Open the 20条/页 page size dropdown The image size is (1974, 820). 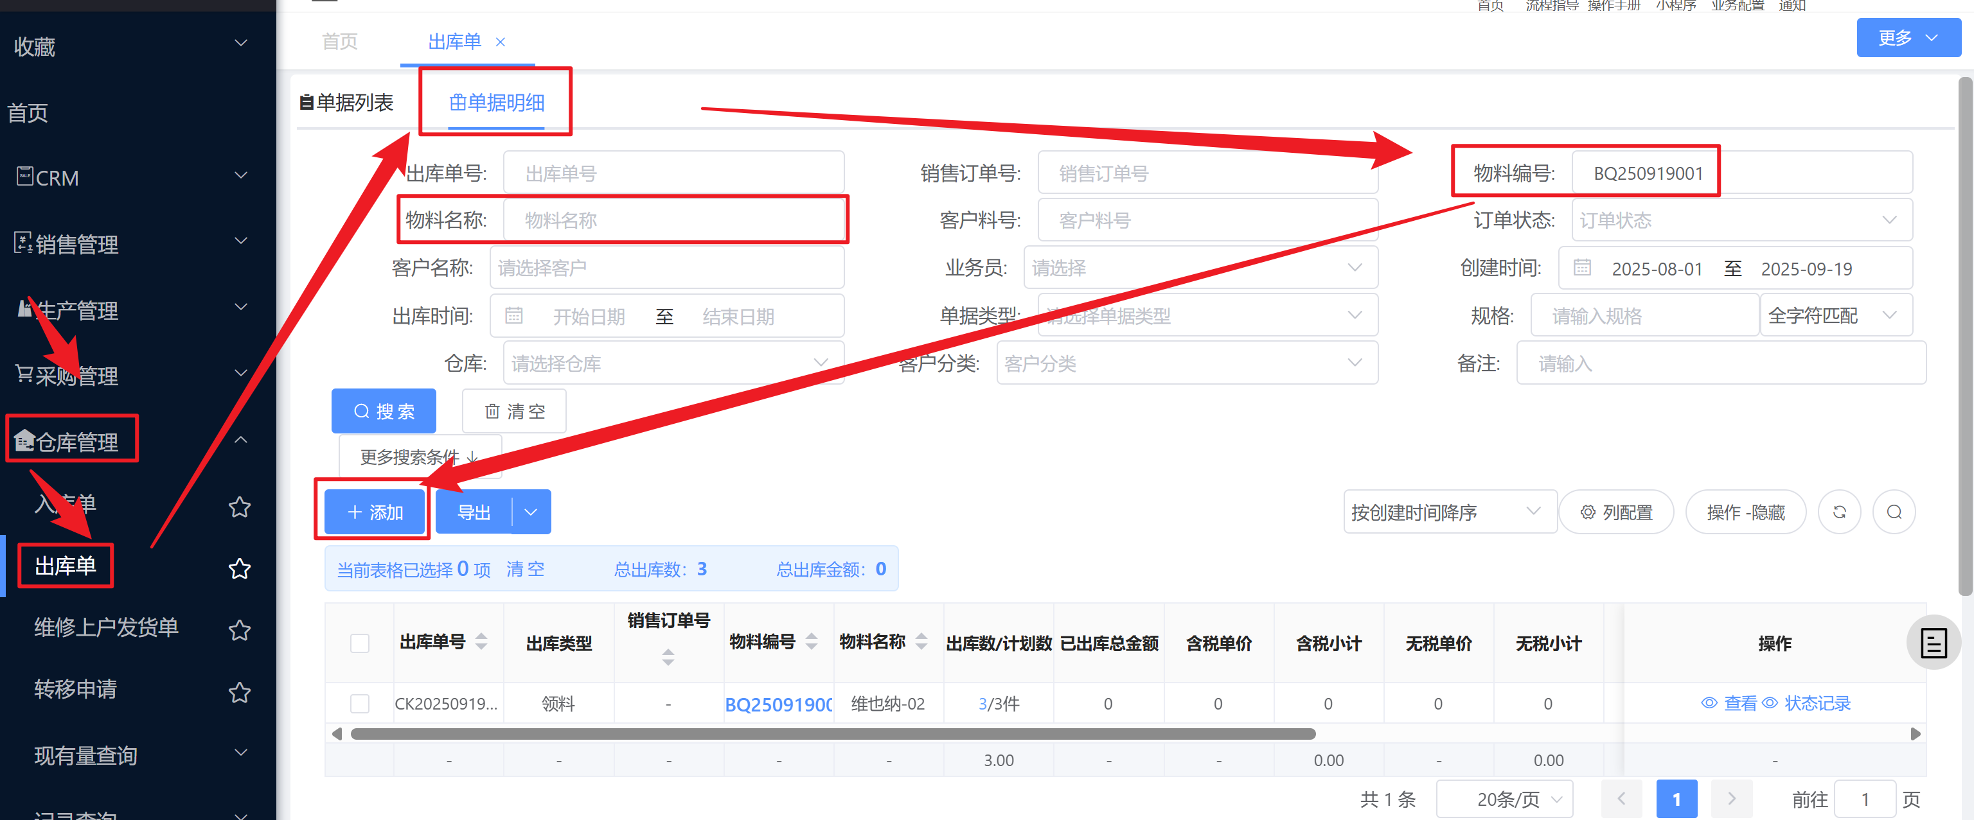[1504, 799]
